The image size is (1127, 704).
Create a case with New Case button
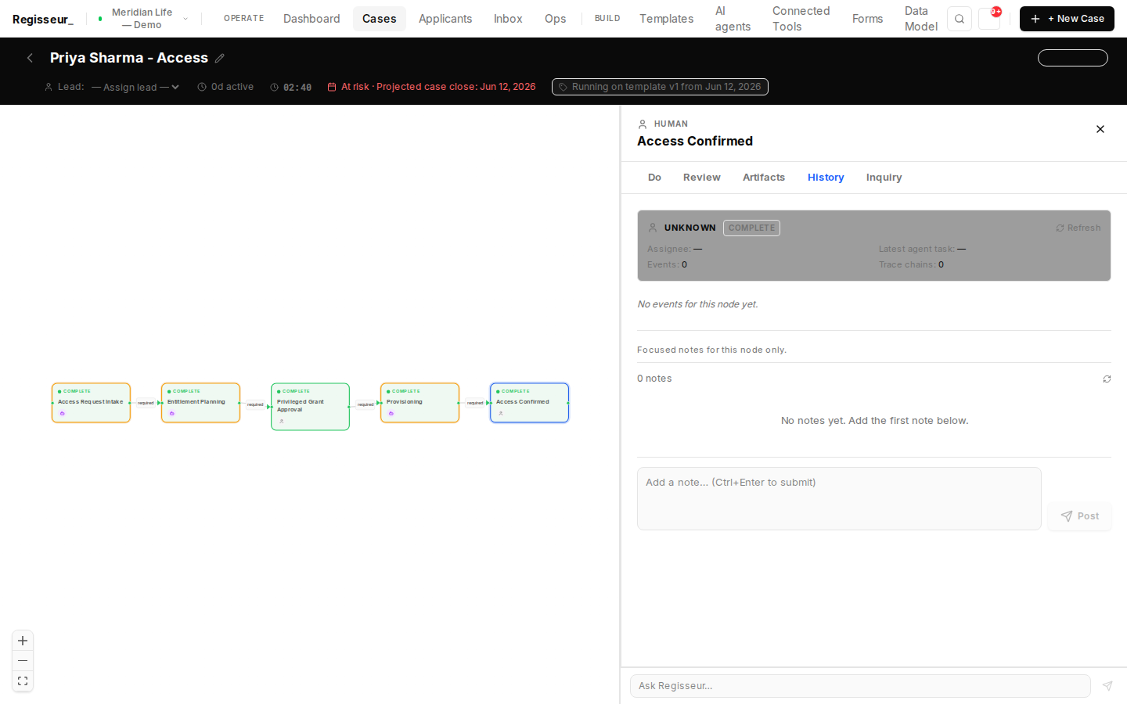coord(1067,19)
